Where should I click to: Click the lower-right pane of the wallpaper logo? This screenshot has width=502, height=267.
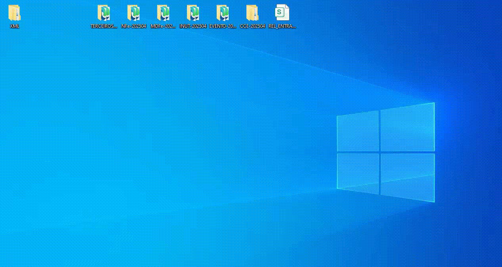tap(407, 176)
